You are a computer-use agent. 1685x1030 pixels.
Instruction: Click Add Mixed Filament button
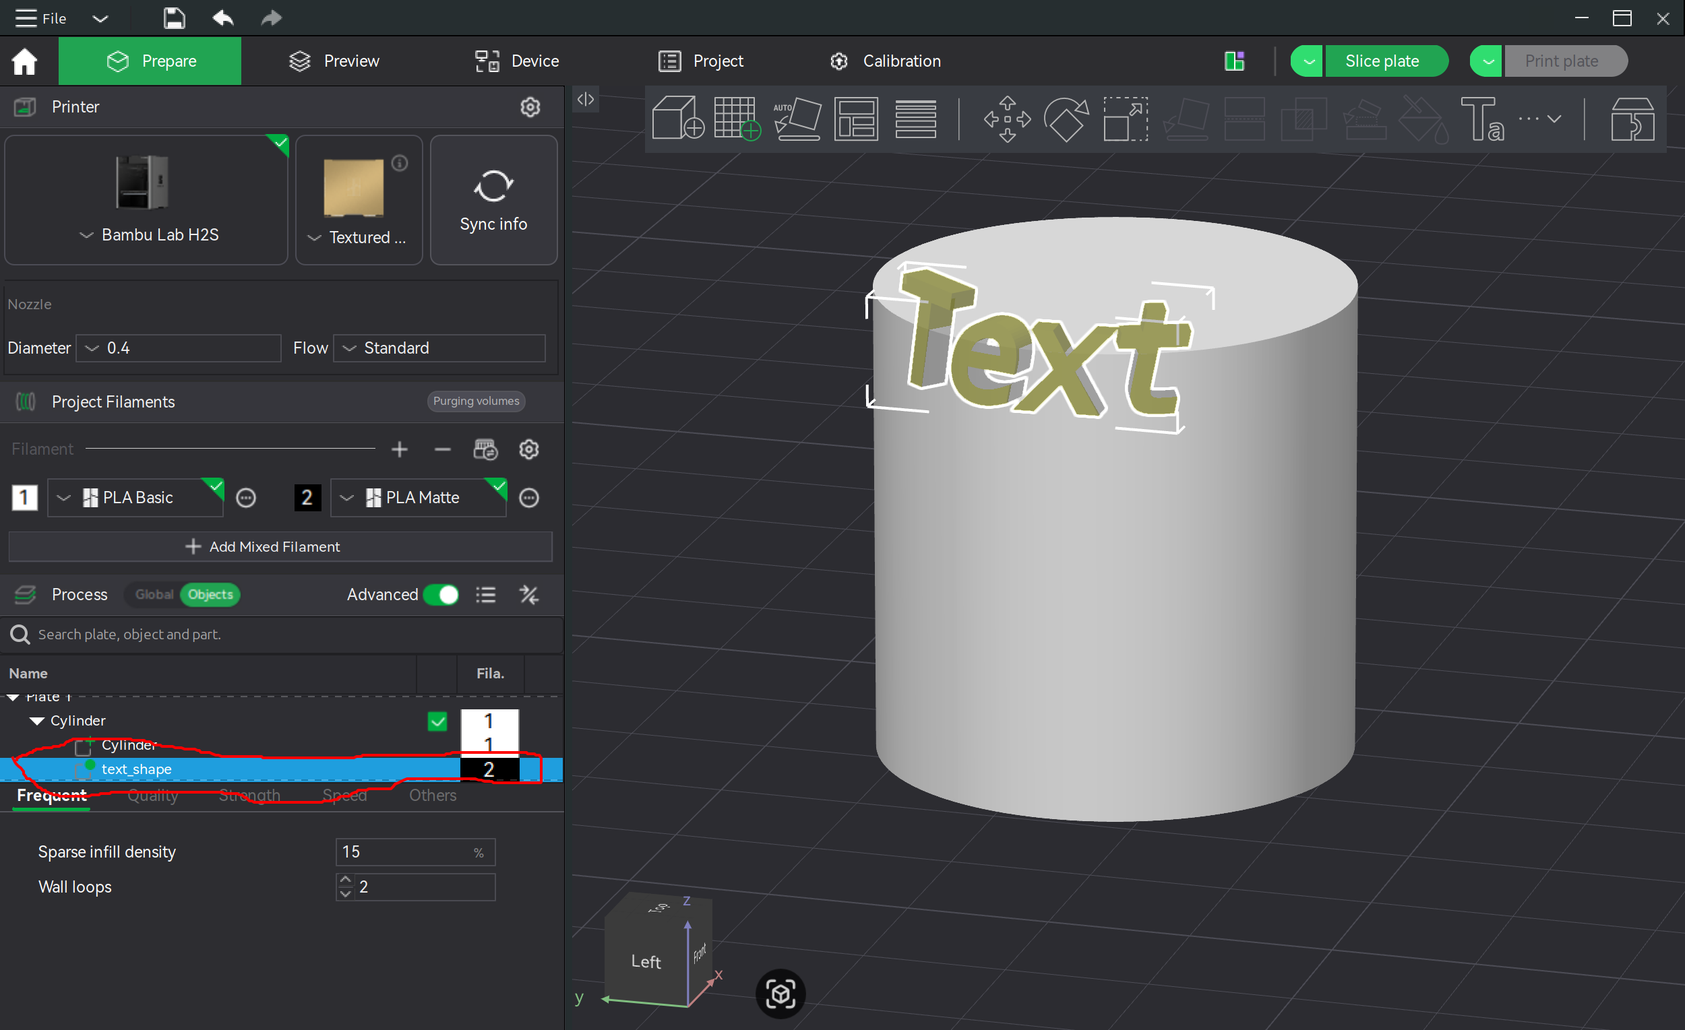pyautogui.click(x=280, y=548)
